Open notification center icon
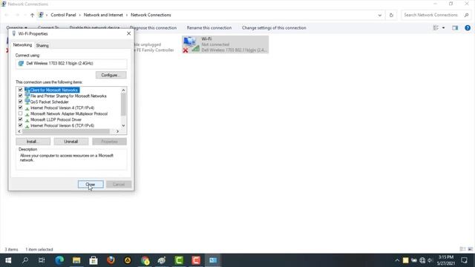Screen dimensions: 475x267 point(465,260)
